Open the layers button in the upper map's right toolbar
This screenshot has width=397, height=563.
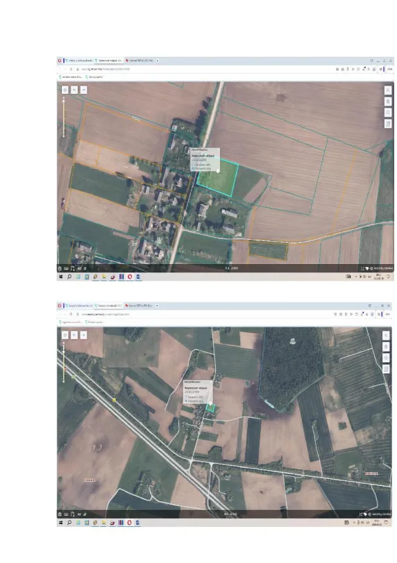(388, 101)
